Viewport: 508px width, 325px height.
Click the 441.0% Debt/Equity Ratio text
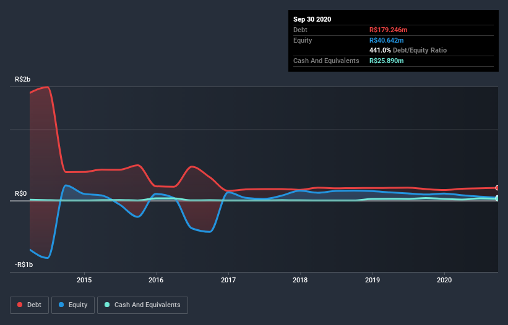[x=408, y=51]
